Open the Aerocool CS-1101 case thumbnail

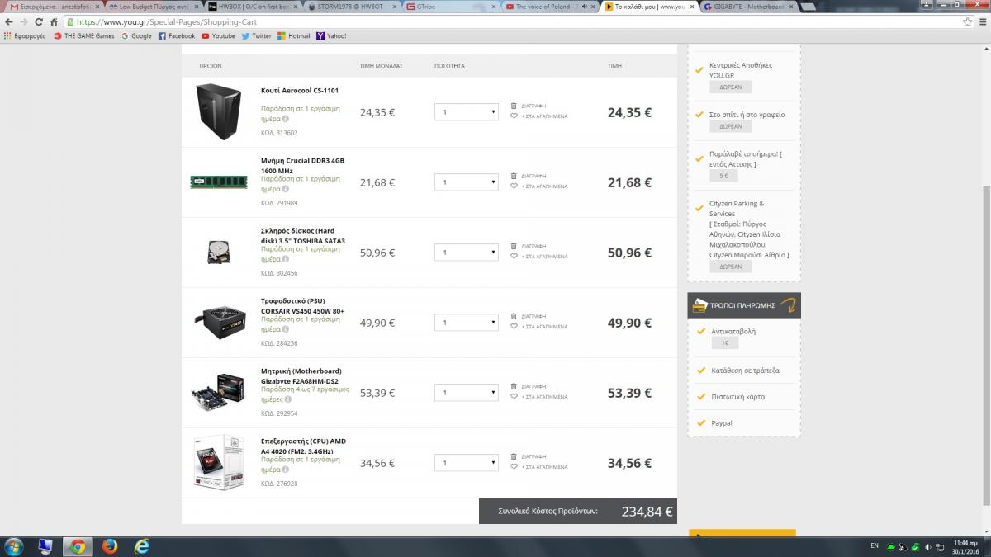tap(219, 112)
